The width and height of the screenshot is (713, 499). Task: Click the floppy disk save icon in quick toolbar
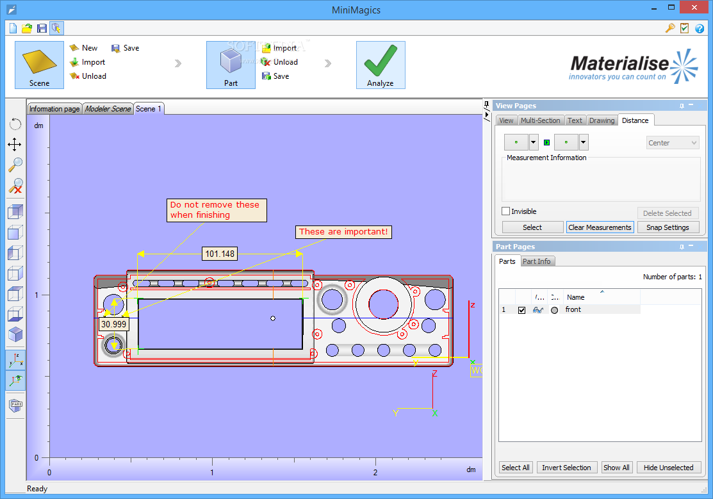42,28
